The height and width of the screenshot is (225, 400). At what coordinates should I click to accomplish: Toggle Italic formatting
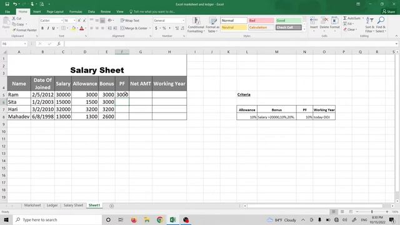coord(48,28)
